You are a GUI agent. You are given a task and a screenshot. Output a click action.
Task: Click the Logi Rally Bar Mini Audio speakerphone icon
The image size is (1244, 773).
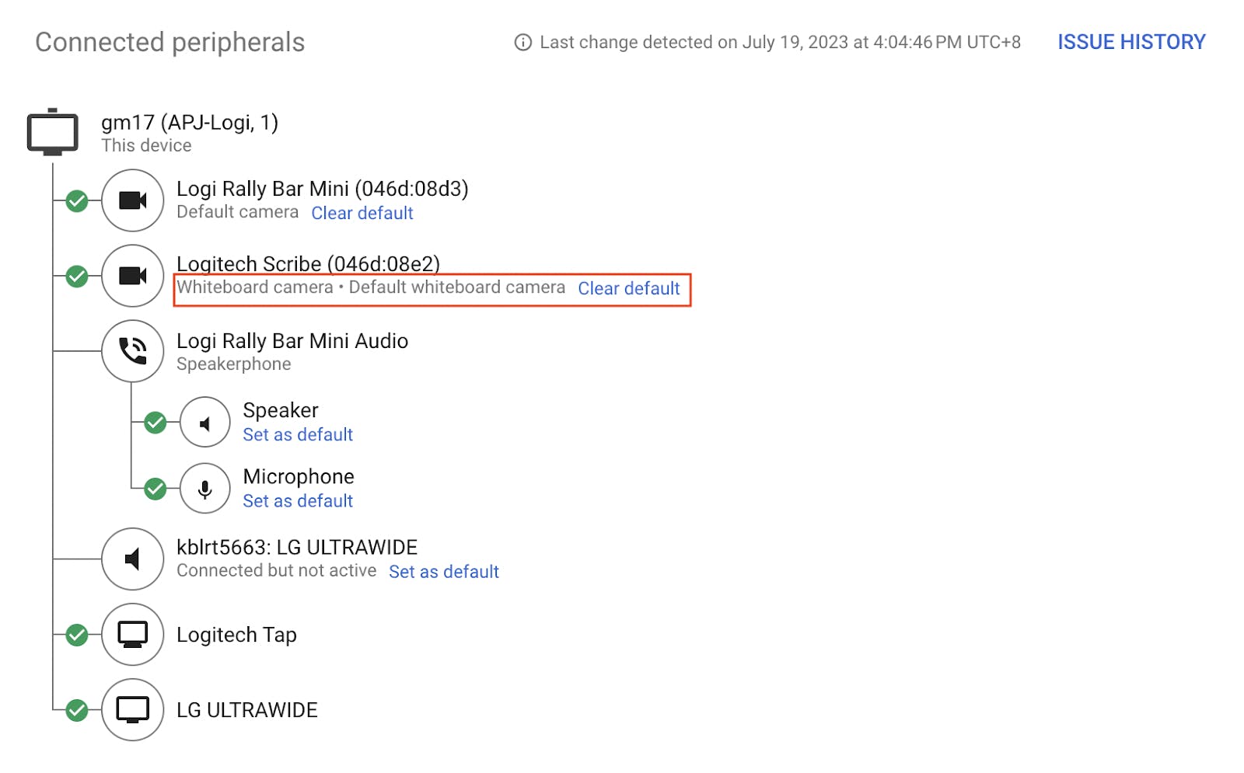[x=133, y=351]
